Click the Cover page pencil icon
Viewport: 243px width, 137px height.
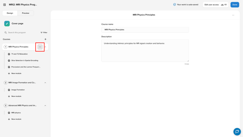tap(7, 24)
